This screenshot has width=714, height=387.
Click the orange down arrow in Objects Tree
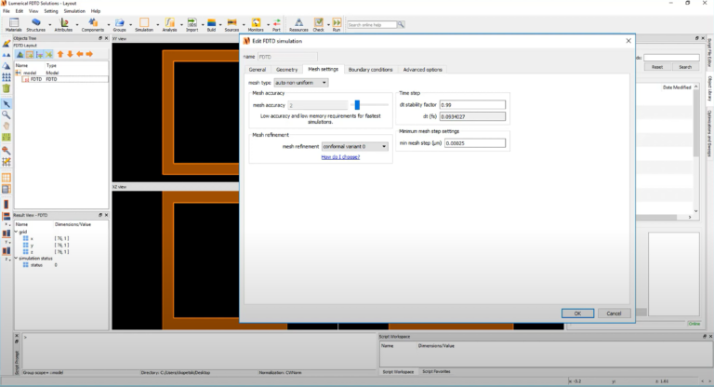[70, 54]
